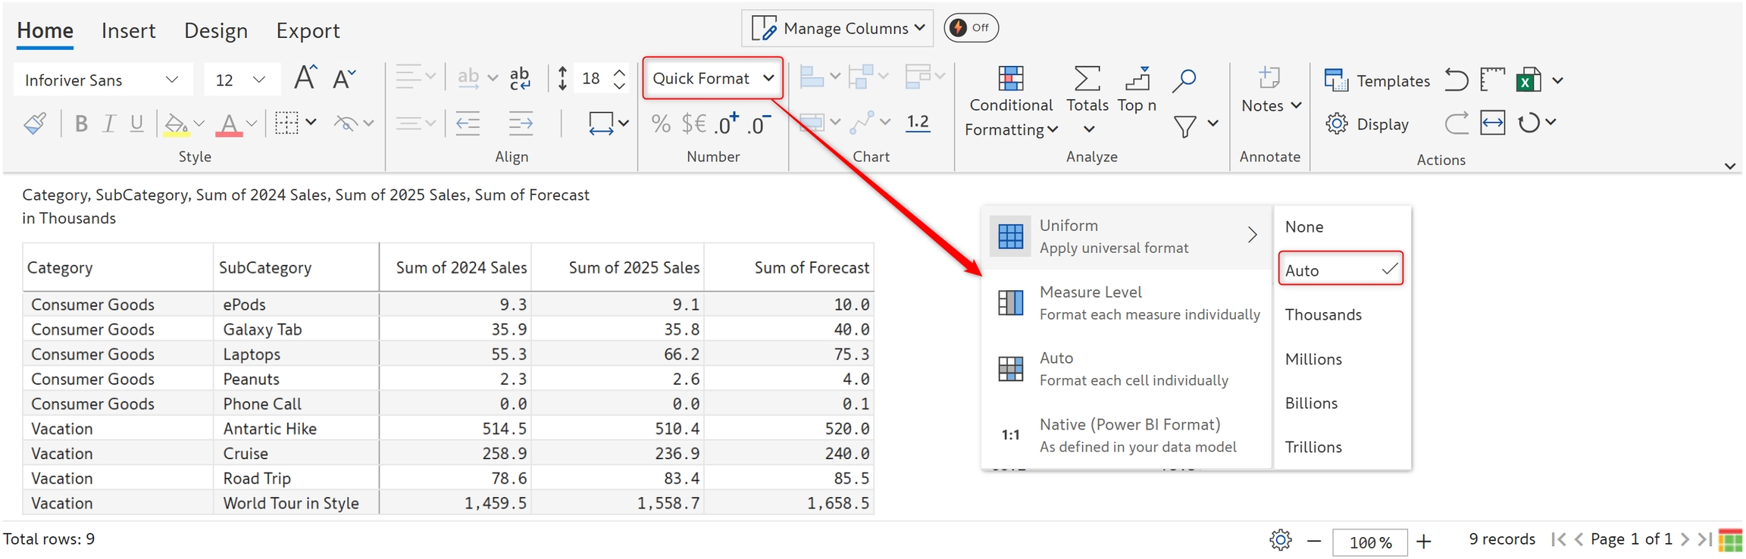
Task: Switch to the Insert tab
Action: [128, 30]
